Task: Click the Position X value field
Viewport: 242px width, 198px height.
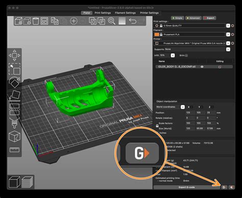Action: pos(190,113)
